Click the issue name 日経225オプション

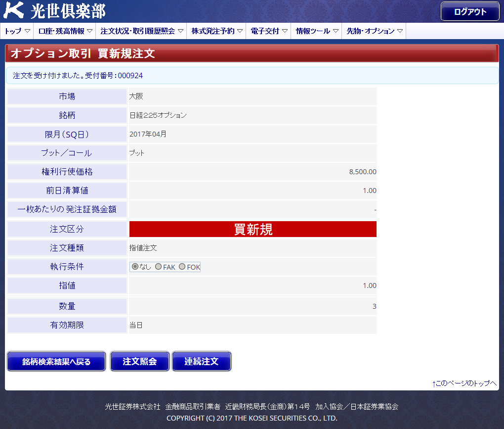click(158, 115)
